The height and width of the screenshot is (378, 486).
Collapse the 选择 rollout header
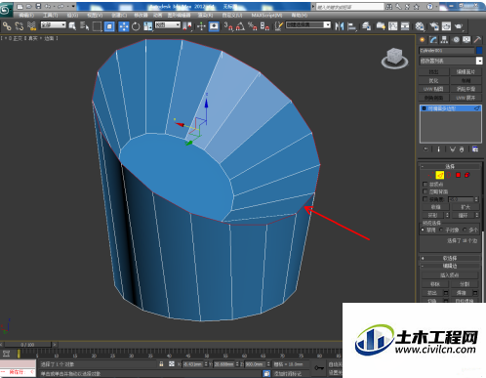(450, 166)
